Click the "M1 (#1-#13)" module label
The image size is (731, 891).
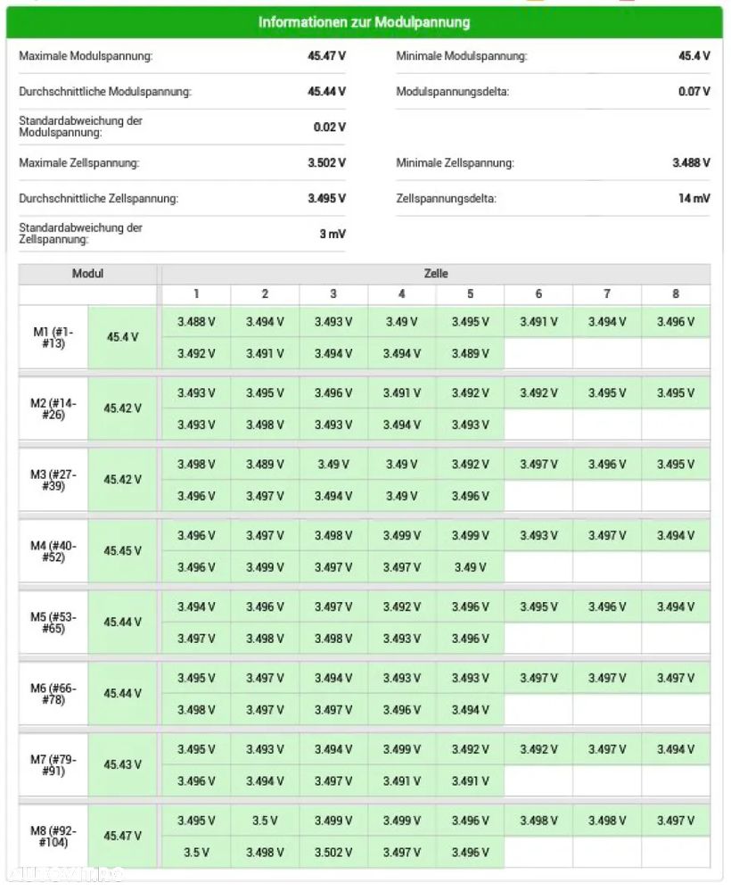(x=53, y=337)
